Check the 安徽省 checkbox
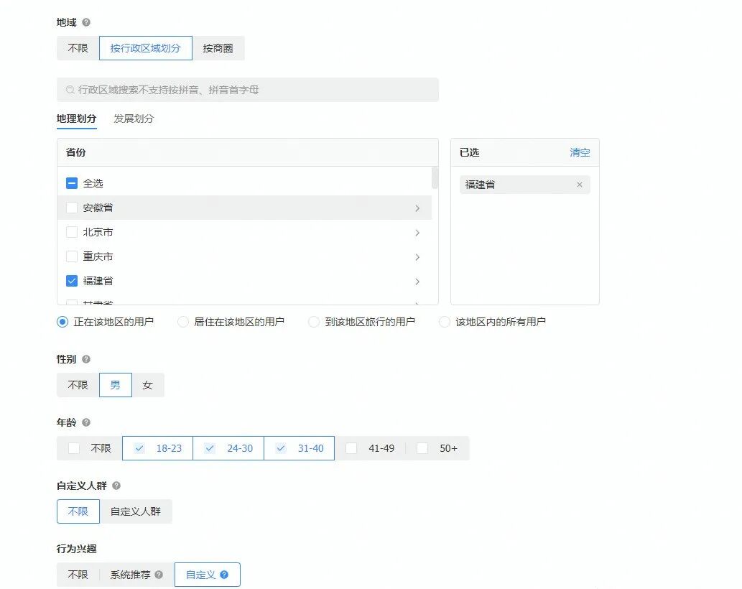This screenshot has height=589, width=742. click(71, 208)
